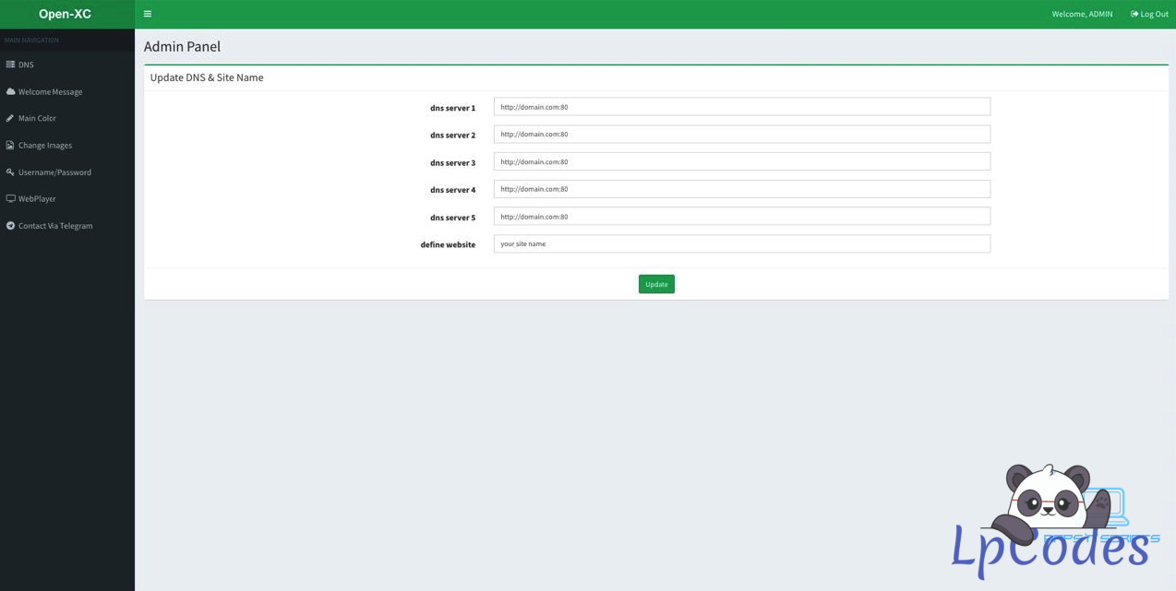Screen dimensions: 1176x591
Task: Go to the Main Color page
Action: 38,119
